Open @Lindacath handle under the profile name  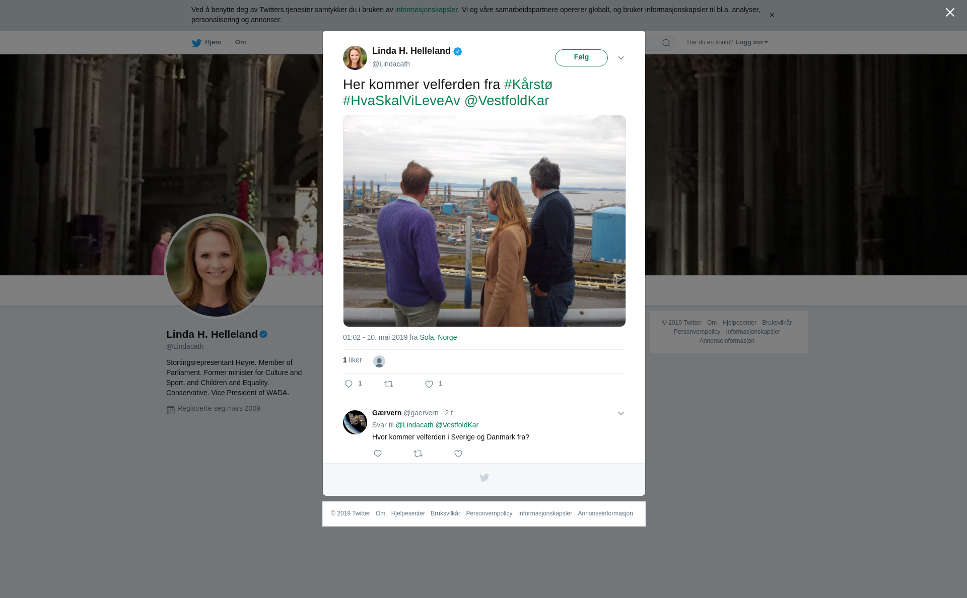pyautogui.click(x=185, y=346)
